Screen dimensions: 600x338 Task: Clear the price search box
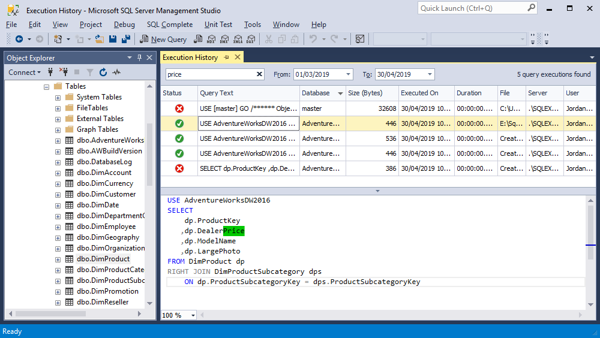click(x=259, y=74)
